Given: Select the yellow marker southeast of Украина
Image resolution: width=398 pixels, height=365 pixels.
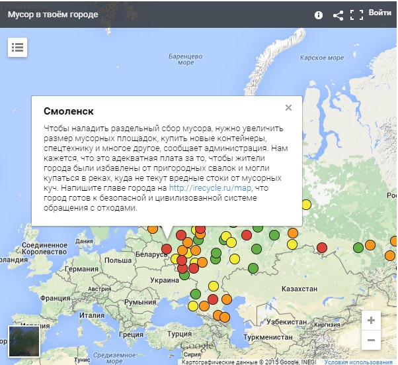Looking at the screenshot, I should (x=214, y=286).
